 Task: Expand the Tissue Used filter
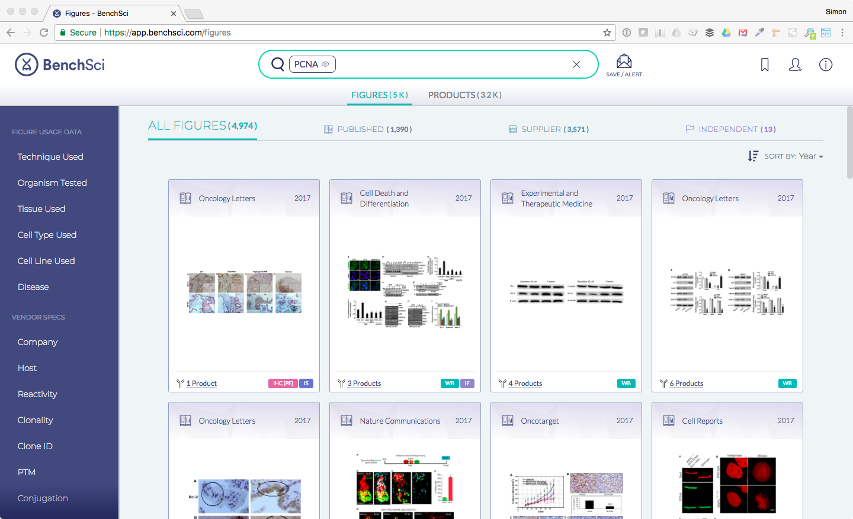click(41, 209)
